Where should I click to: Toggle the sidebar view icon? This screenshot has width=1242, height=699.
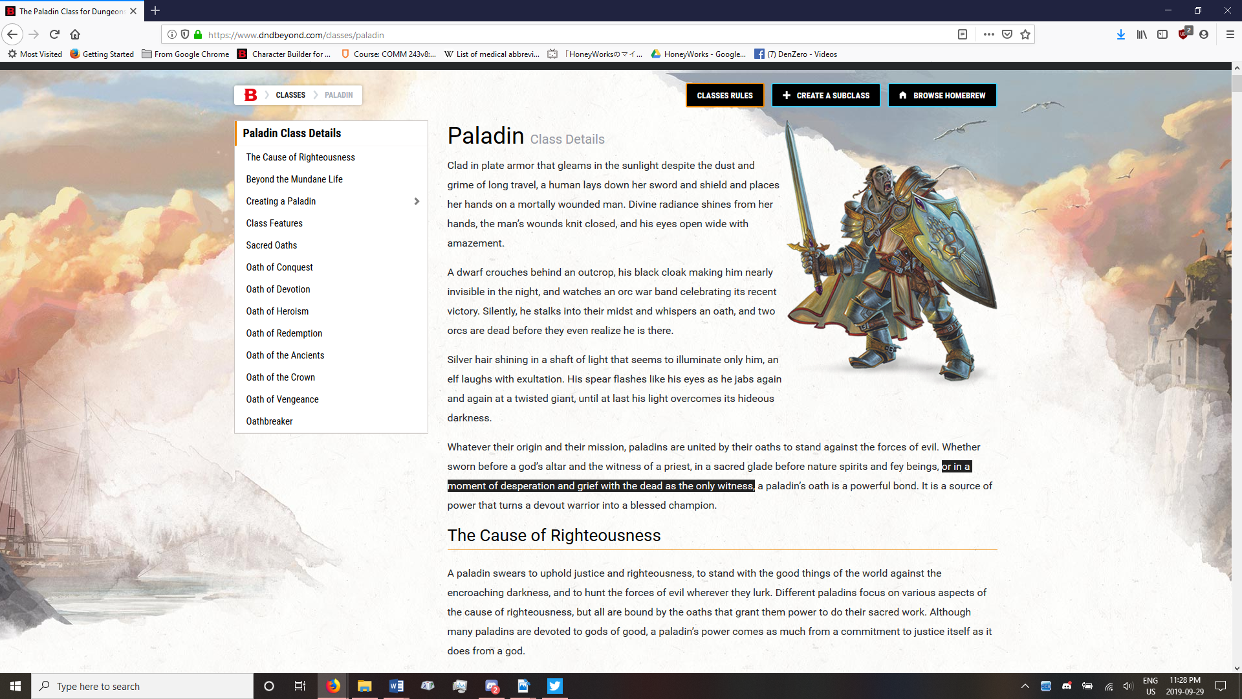pos(1162,34)
